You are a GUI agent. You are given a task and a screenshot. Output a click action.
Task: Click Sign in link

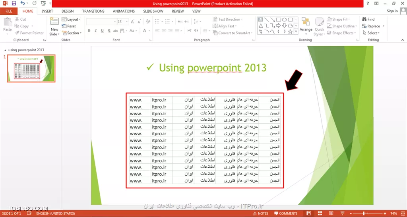pyautogui.click(x=392, y=11)
